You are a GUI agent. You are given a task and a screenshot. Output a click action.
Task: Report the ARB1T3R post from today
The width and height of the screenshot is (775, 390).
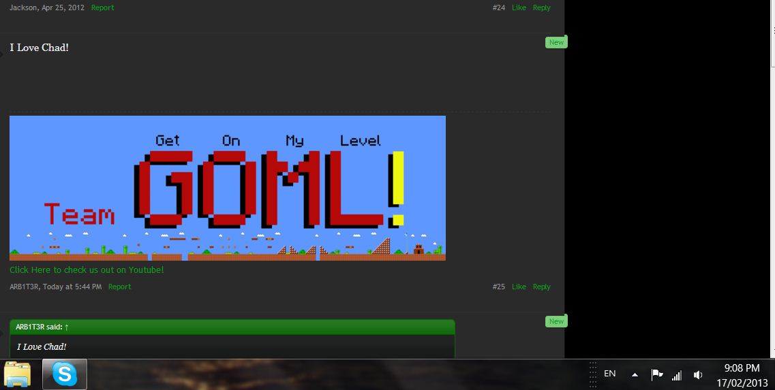pyautogui.click(x=119, y=287)
